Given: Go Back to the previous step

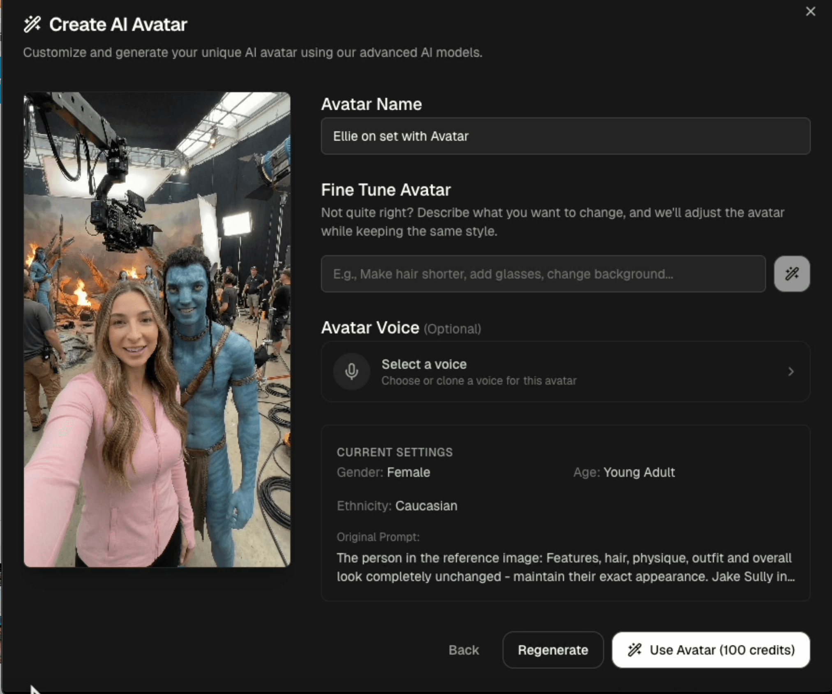Looking at the screenshot, I should pyautogui.click(x=463, y=650).
